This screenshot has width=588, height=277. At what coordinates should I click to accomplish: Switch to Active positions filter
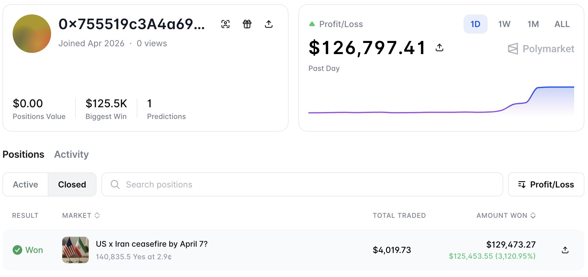[x=26, y=184]
